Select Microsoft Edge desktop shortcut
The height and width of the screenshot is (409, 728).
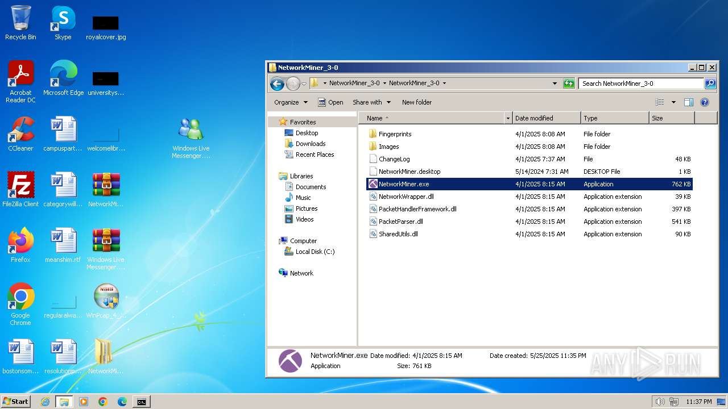click(63, 78)
